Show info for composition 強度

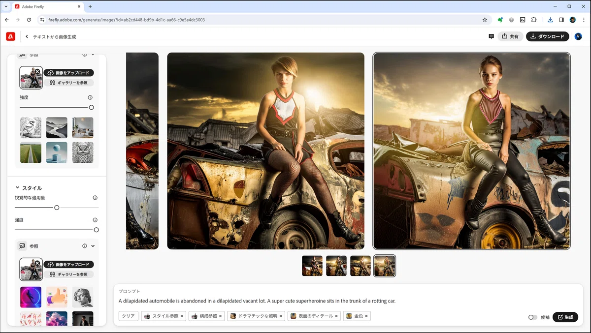90,97
